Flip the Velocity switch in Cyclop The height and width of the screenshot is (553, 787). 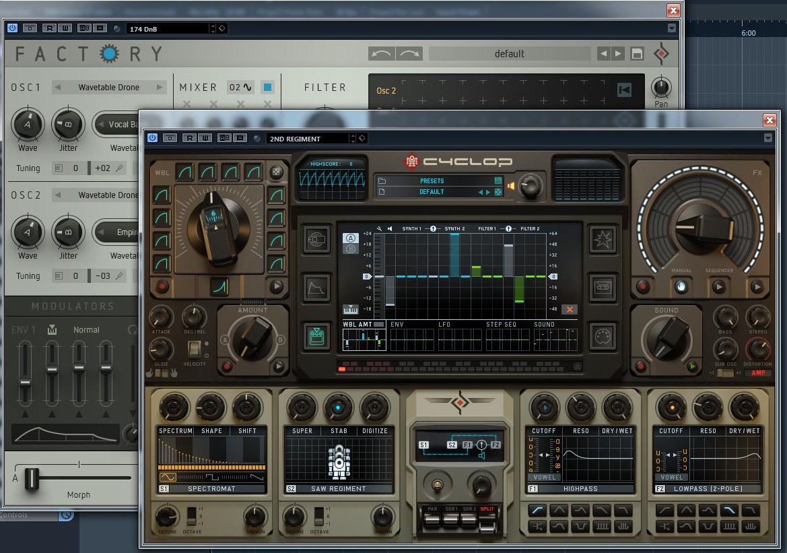(194, 348)
